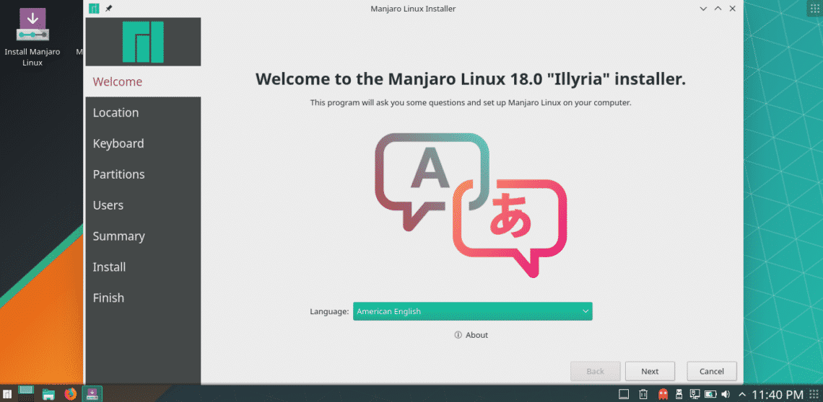Viewport: 823px width, 402px height.
Task: Select the installer task in the taskbar
Action: [92, 393]
